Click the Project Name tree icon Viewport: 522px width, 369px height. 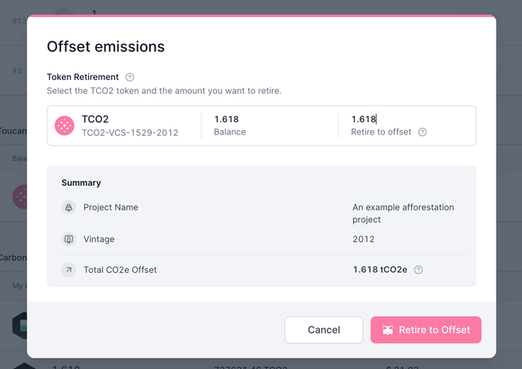coord(69,208)
